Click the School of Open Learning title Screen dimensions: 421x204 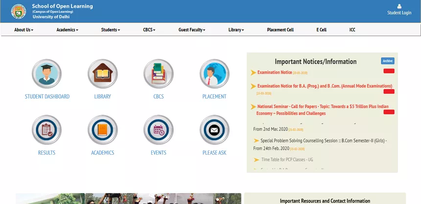click(62, 6)
